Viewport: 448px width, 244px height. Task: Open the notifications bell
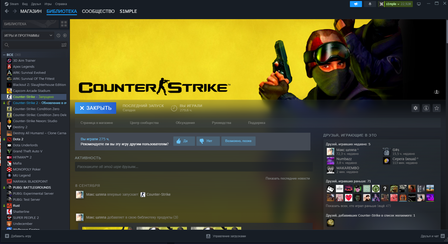(370, 4)
